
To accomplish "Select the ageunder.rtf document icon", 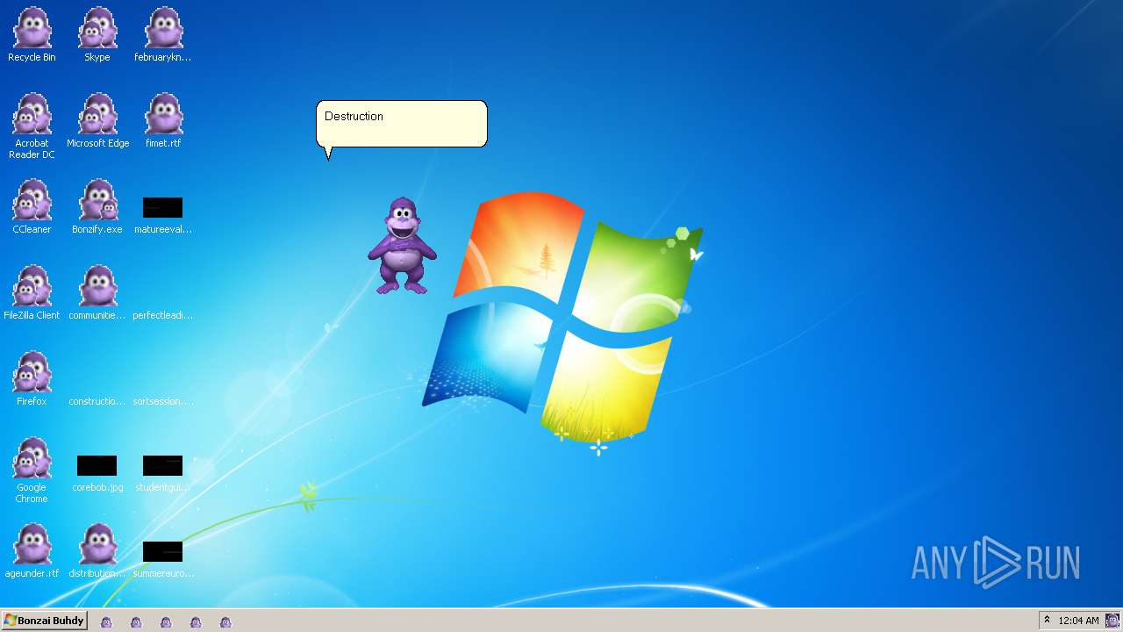I will click(32, 551).
